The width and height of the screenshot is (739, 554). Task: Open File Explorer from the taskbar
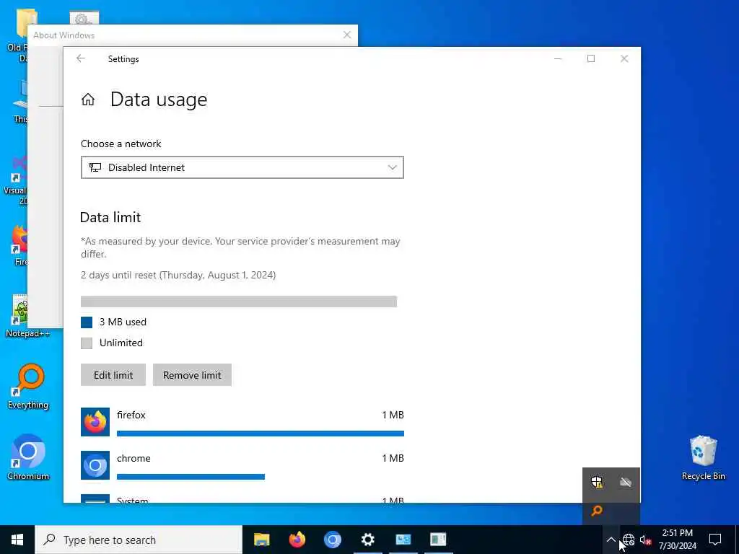[261, 540]
